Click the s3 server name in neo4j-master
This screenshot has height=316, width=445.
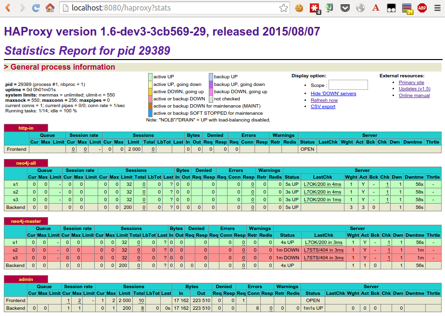click(x=15, y=258)
